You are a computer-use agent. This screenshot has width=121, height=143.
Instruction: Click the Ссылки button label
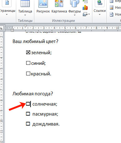99,11
